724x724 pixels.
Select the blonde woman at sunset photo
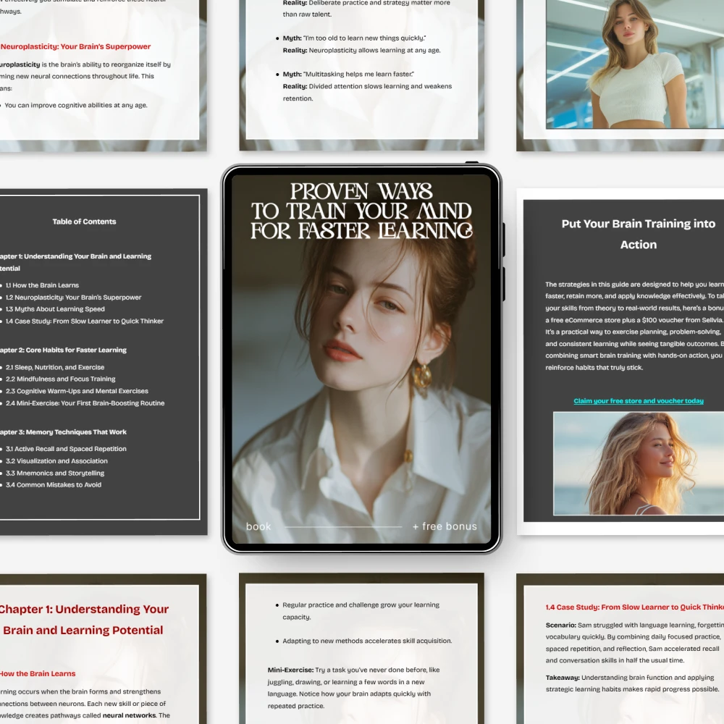pyautogui.click(x=638, y=463)
